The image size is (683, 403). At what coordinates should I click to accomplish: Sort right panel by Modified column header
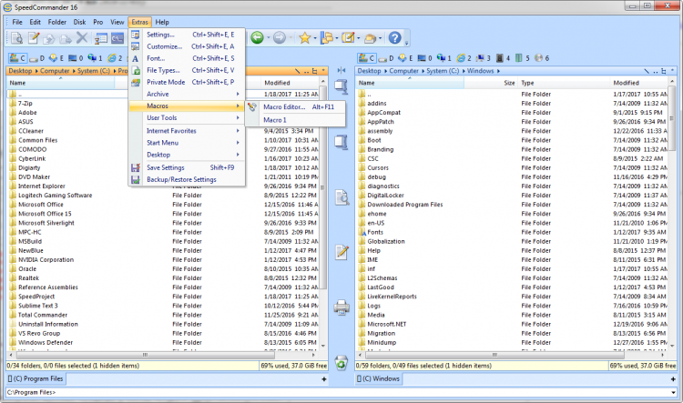coord(638,83)
